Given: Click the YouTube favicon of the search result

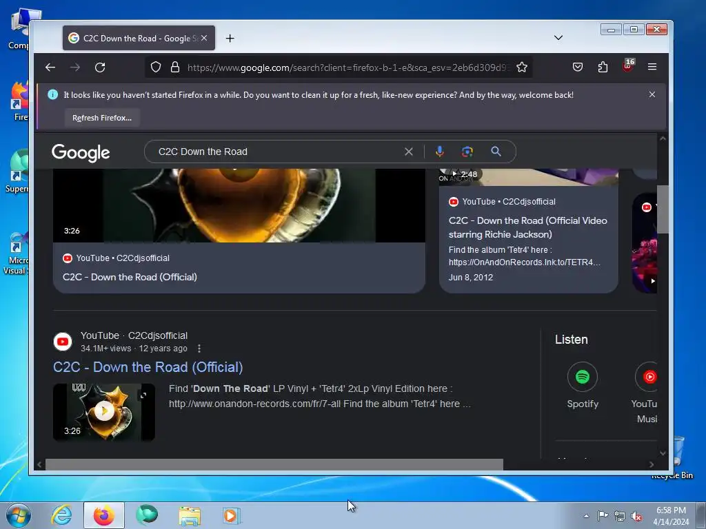Looking at the screenshot, I should [63, 342].
